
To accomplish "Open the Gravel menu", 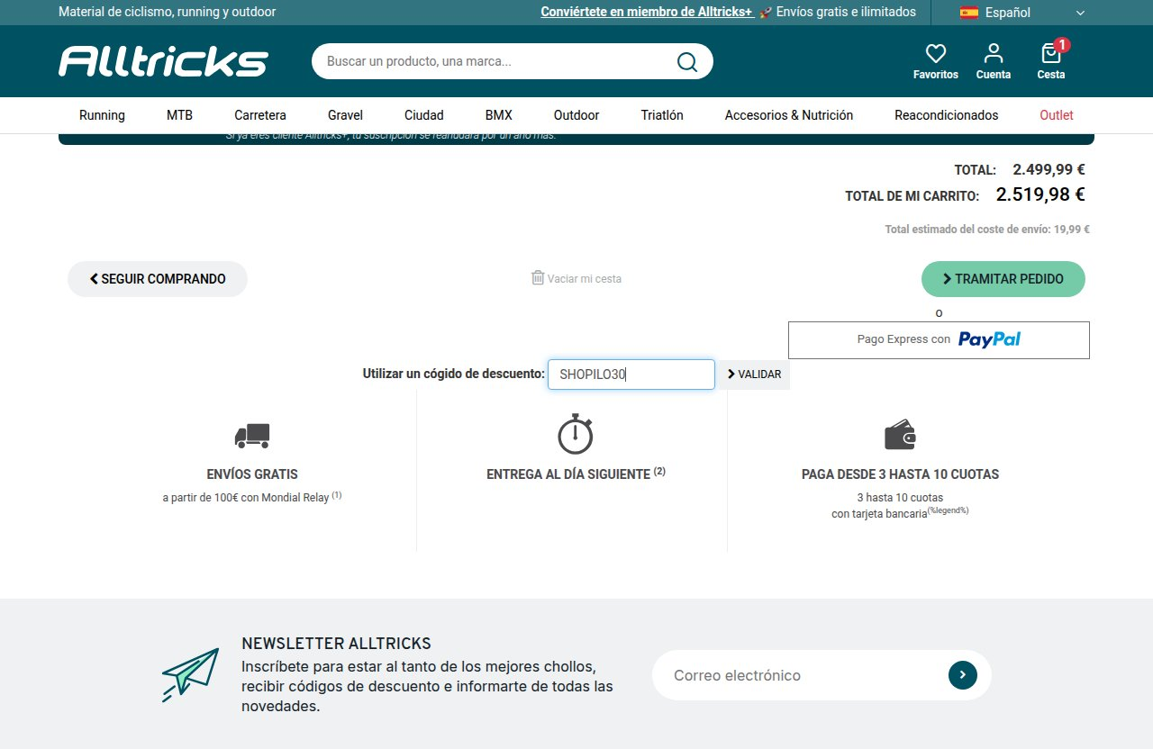I will tap(345, 115).
